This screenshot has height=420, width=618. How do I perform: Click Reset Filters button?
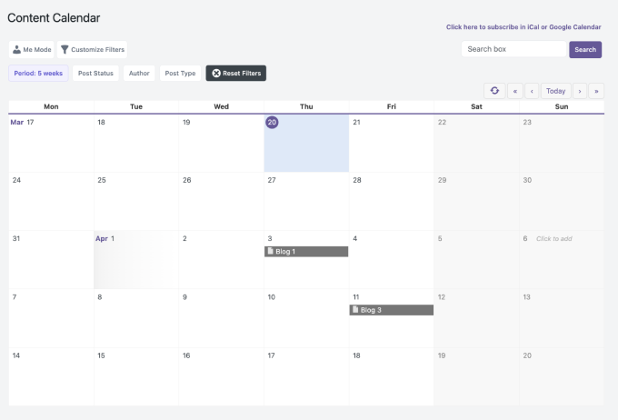236,73
